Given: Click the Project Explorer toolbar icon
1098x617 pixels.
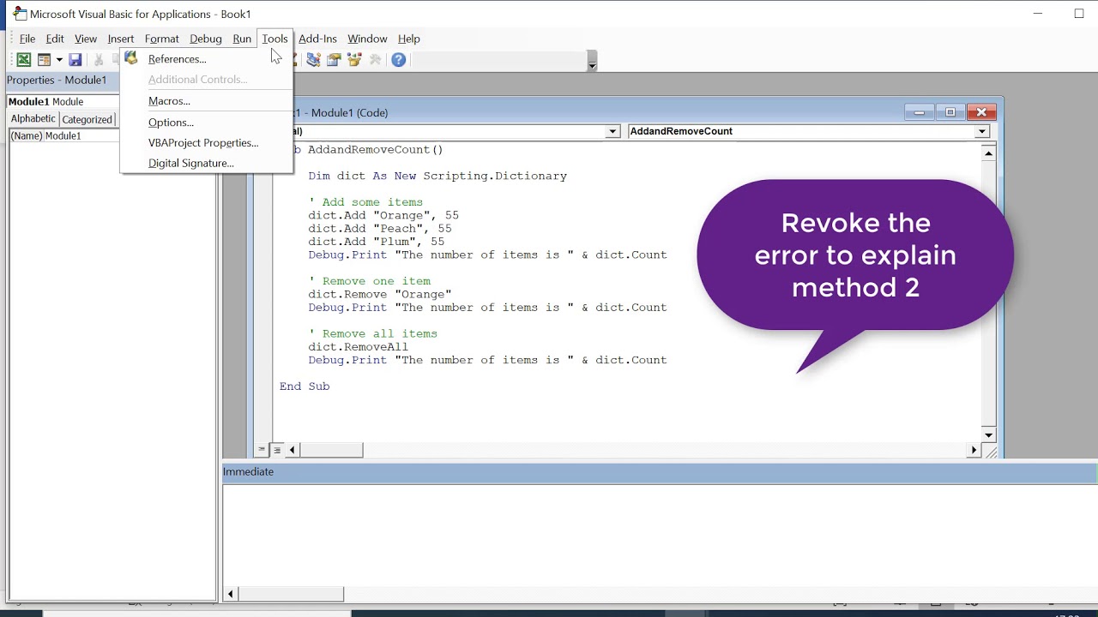Looking at the screenshot, I should 314,60.
